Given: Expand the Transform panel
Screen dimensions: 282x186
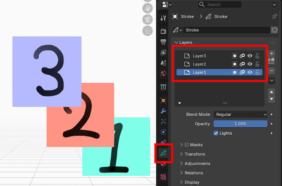Looking at the screenshot, I should coord(195,154).
